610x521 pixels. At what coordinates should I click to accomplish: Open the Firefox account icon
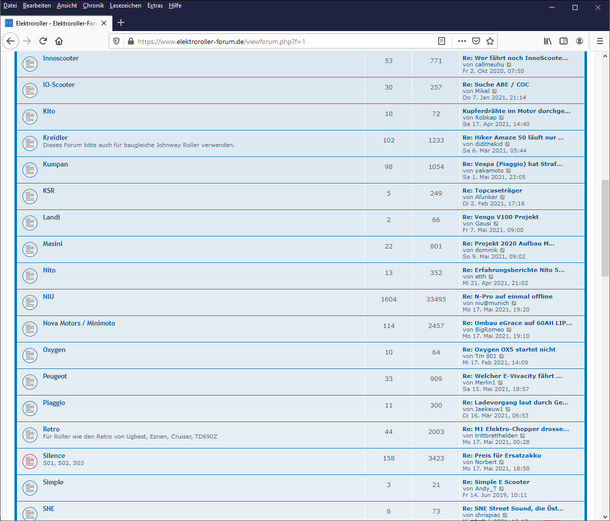580,41
